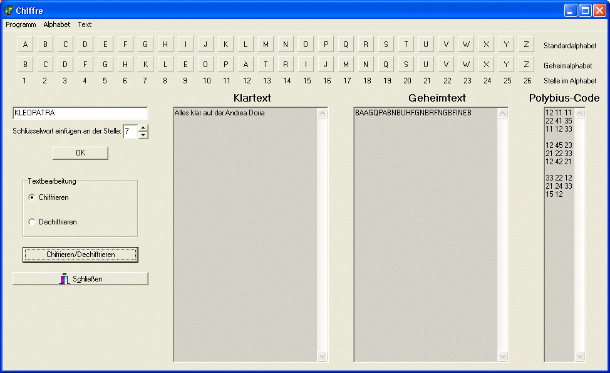This screenshot has height=373, width=610.
Task: Click the 'Stelle im Alphabet' label
Action: [570, 81]
